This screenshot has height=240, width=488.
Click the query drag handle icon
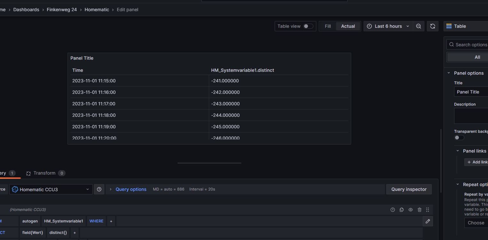428,210
